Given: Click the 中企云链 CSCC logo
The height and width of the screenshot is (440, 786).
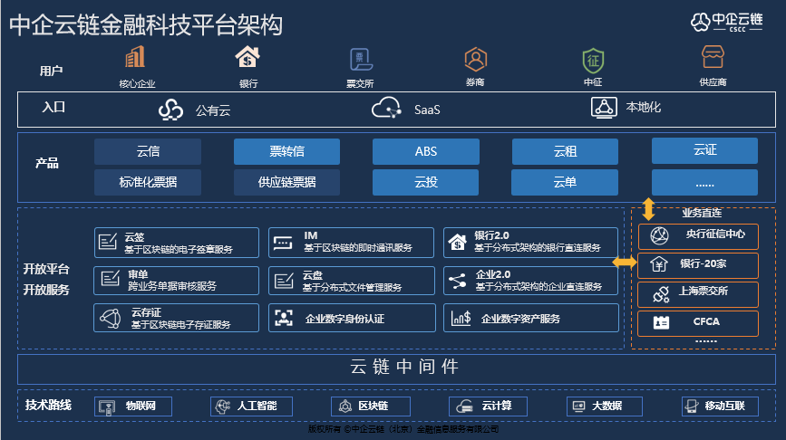Looking at the screenshot, I should (x=727, y=22).
